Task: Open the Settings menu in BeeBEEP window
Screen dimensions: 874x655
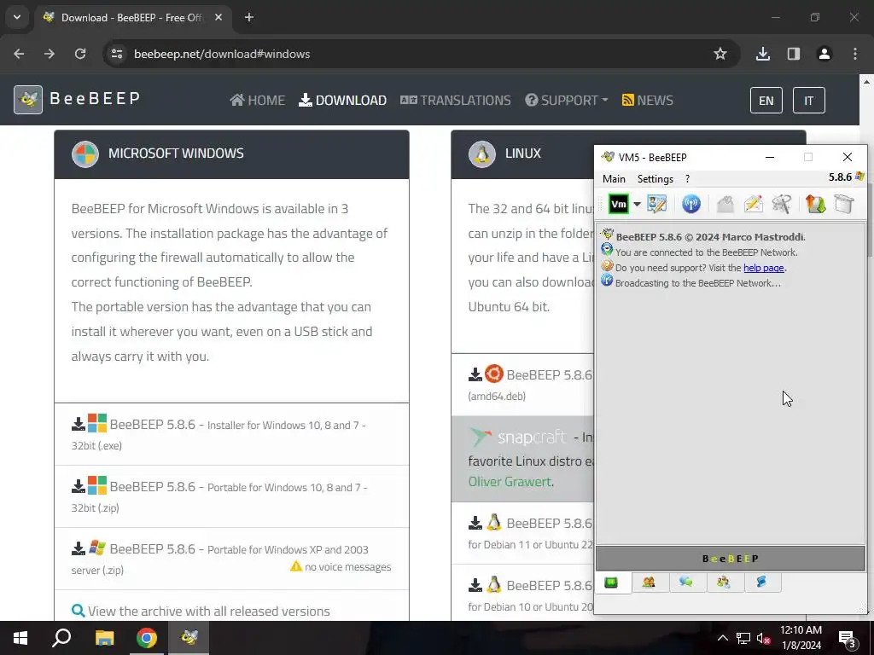Action: (655, 179)
